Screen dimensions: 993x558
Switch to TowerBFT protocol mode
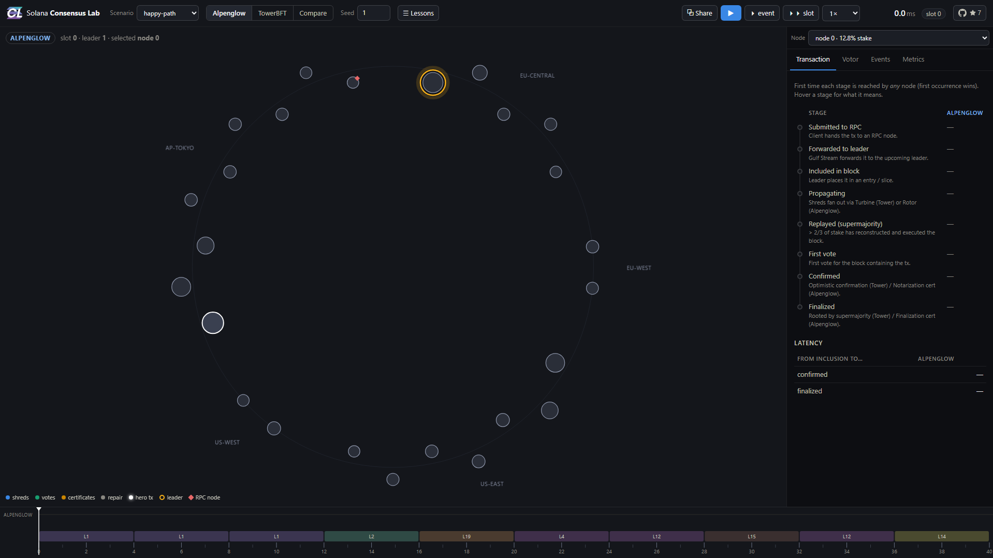click(x=272, y=13)
